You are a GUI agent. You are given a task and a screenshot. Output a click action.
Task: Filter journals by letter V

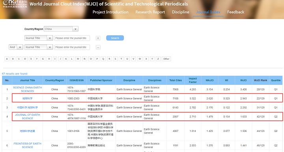point(133,59)
